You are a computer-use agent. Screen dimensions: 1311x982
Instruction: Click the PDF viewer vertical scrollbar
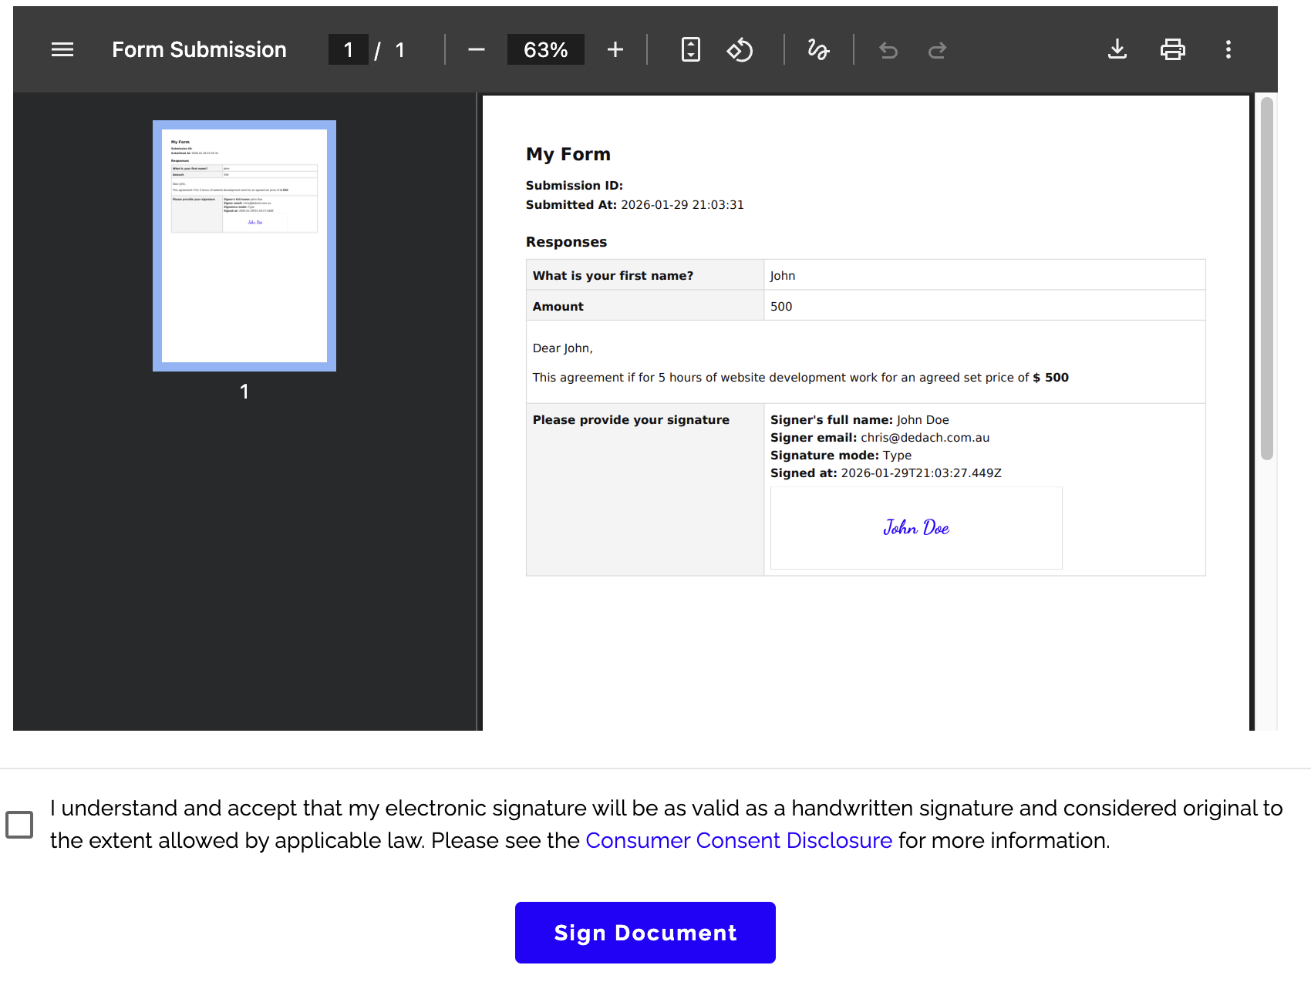tap(1266, 279)
